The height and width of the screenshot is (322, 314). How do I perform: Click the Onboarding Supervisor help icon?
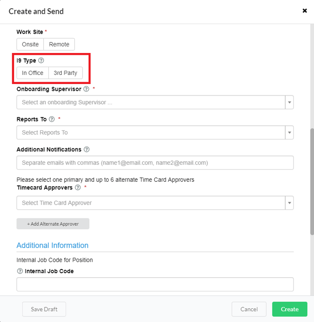coord(86,89)
